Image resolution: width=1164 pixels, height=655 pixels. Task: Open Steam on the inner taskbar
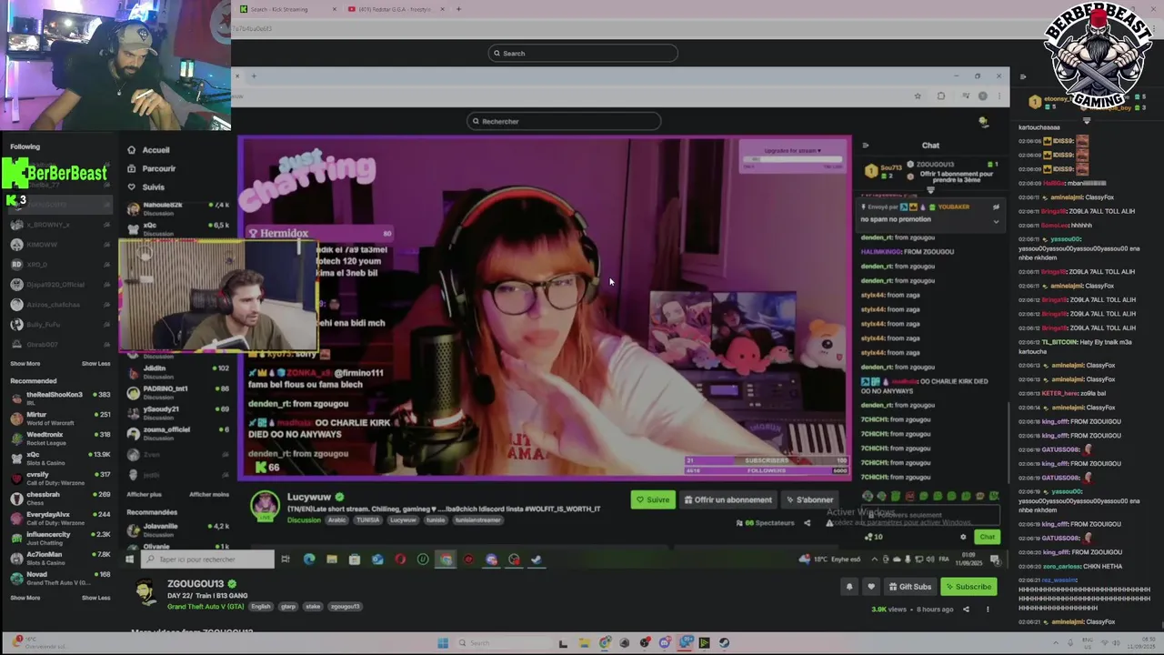(x=537, y=559)
